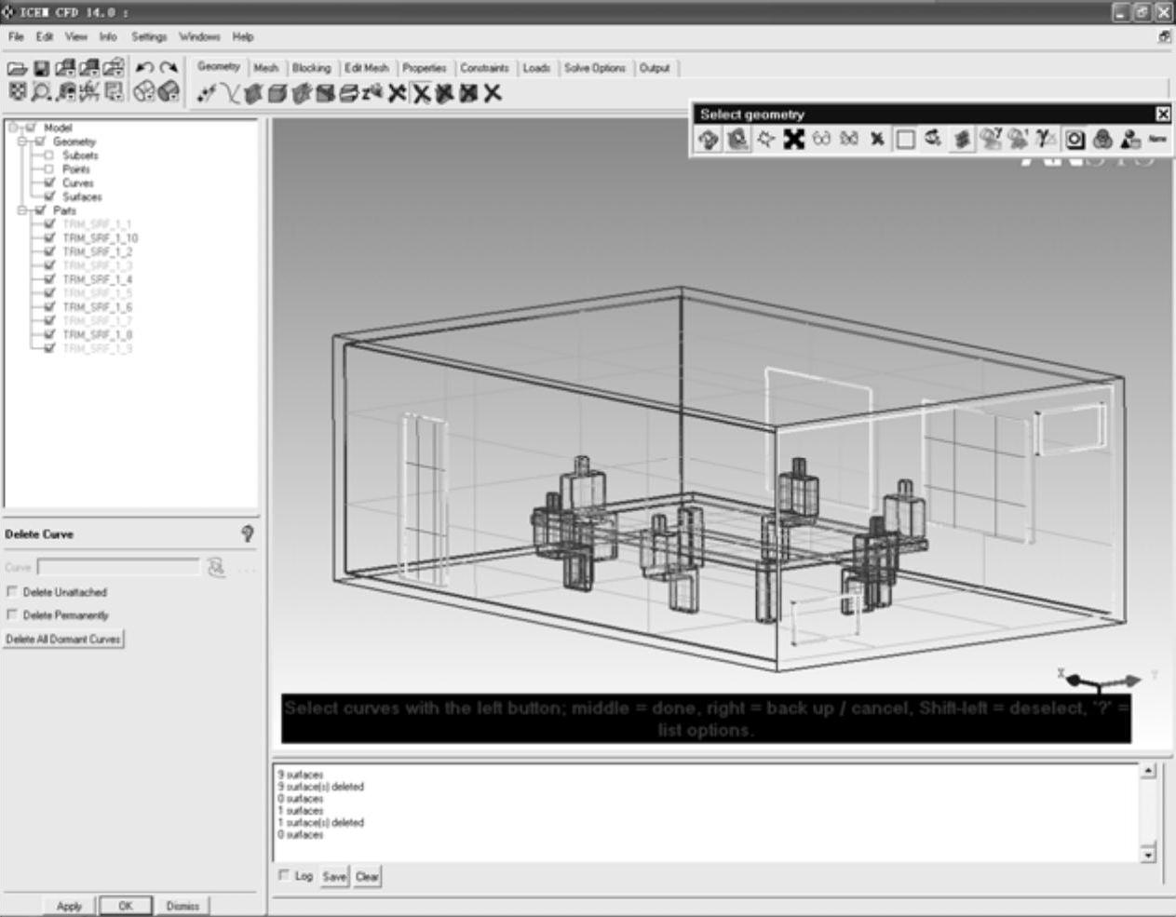Click the Delete Curve tool icon
Viewport: 1176px width, 917px height.
click(421, 93)
